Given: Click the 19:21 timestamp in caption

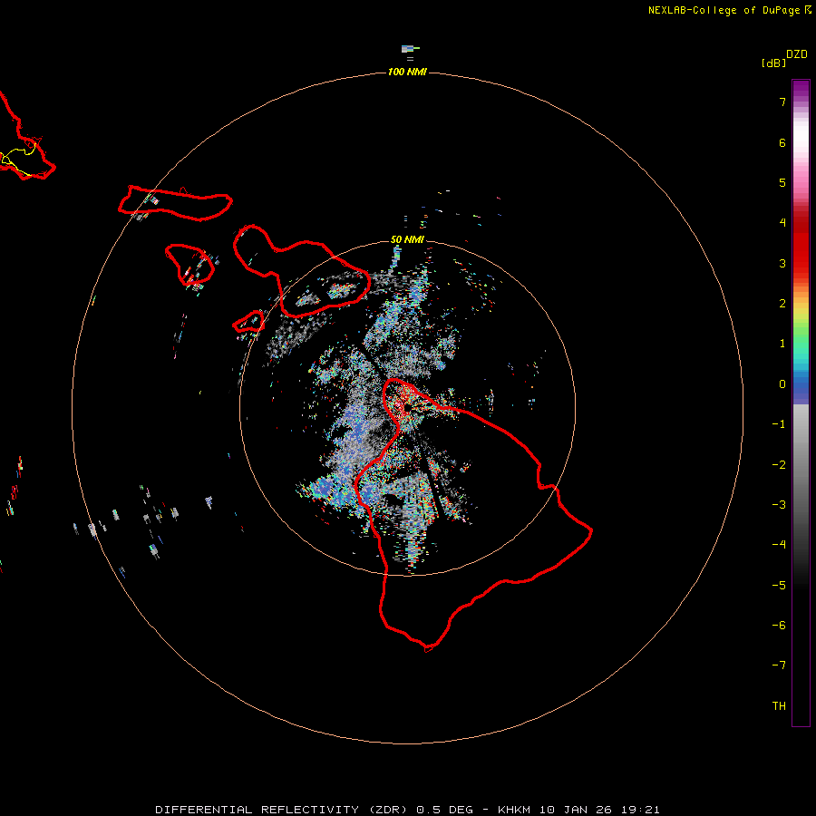Looking at the screenshot, I should pos(641,810).
